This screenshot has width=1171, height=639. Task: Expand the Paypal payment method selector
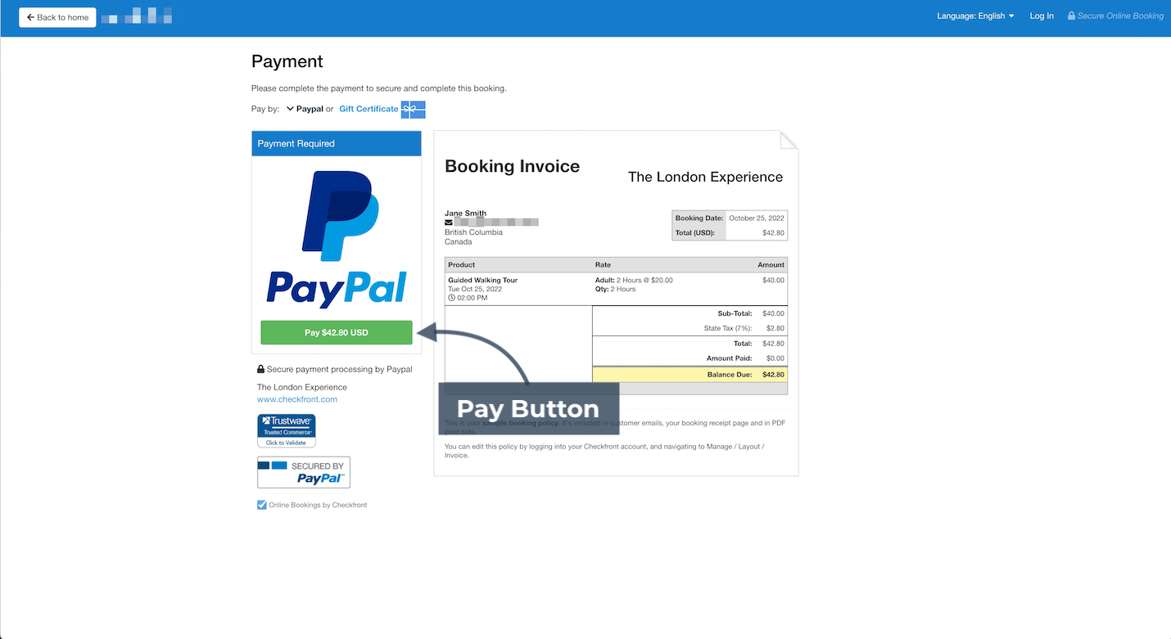pyautogui.click(x=305, y=109)
